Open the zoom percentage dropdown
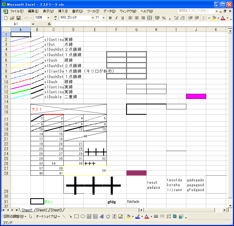 pos(48,18)
